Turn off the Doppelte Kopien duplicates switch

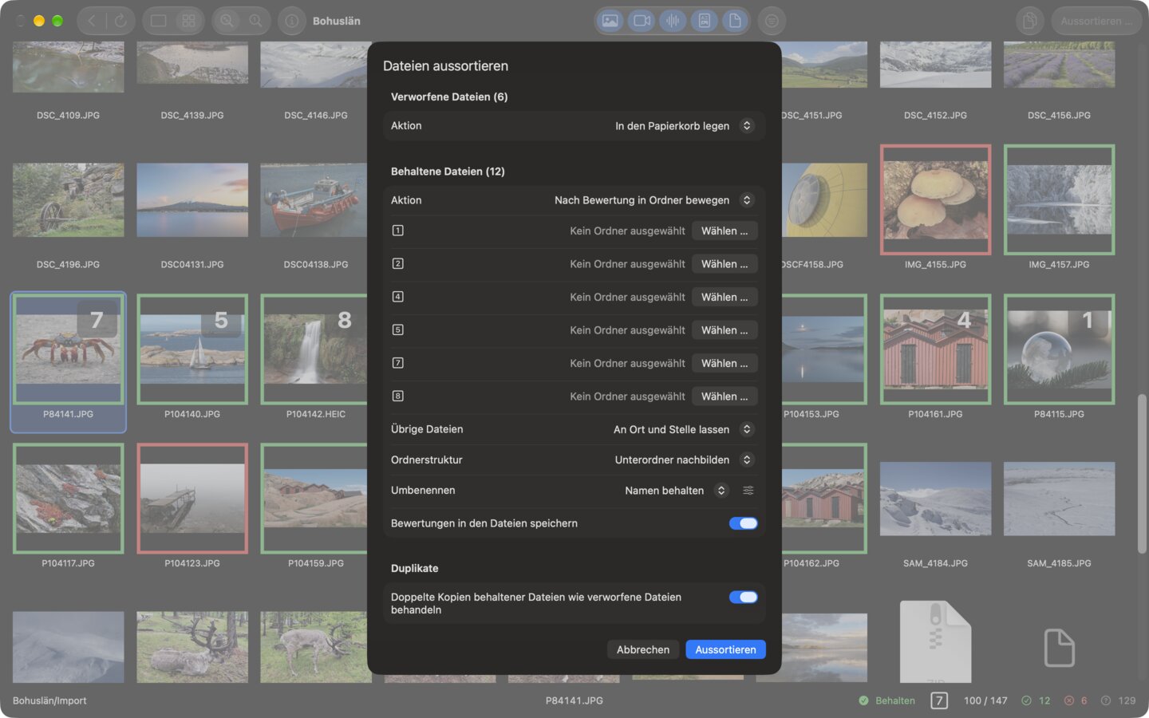[x=743, y=598]
